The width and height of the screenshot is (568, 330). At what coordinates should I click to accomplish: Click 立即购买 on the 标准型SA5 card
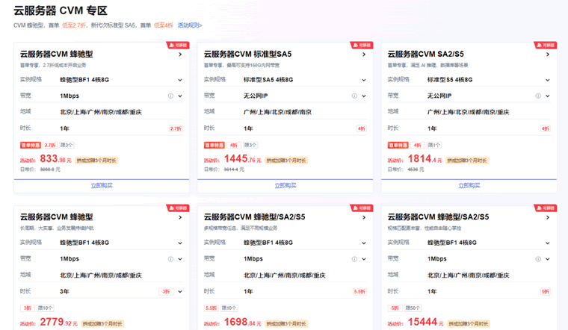(285, 186)
